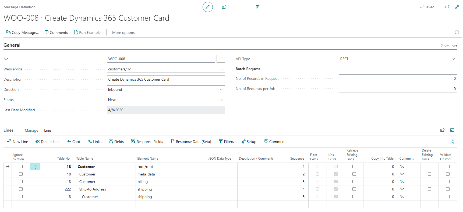Image resolution: width=463 pixels, height=212 pixels.
Task: Click Delete Line in Lines toolbar
Action: coord(47,142)
